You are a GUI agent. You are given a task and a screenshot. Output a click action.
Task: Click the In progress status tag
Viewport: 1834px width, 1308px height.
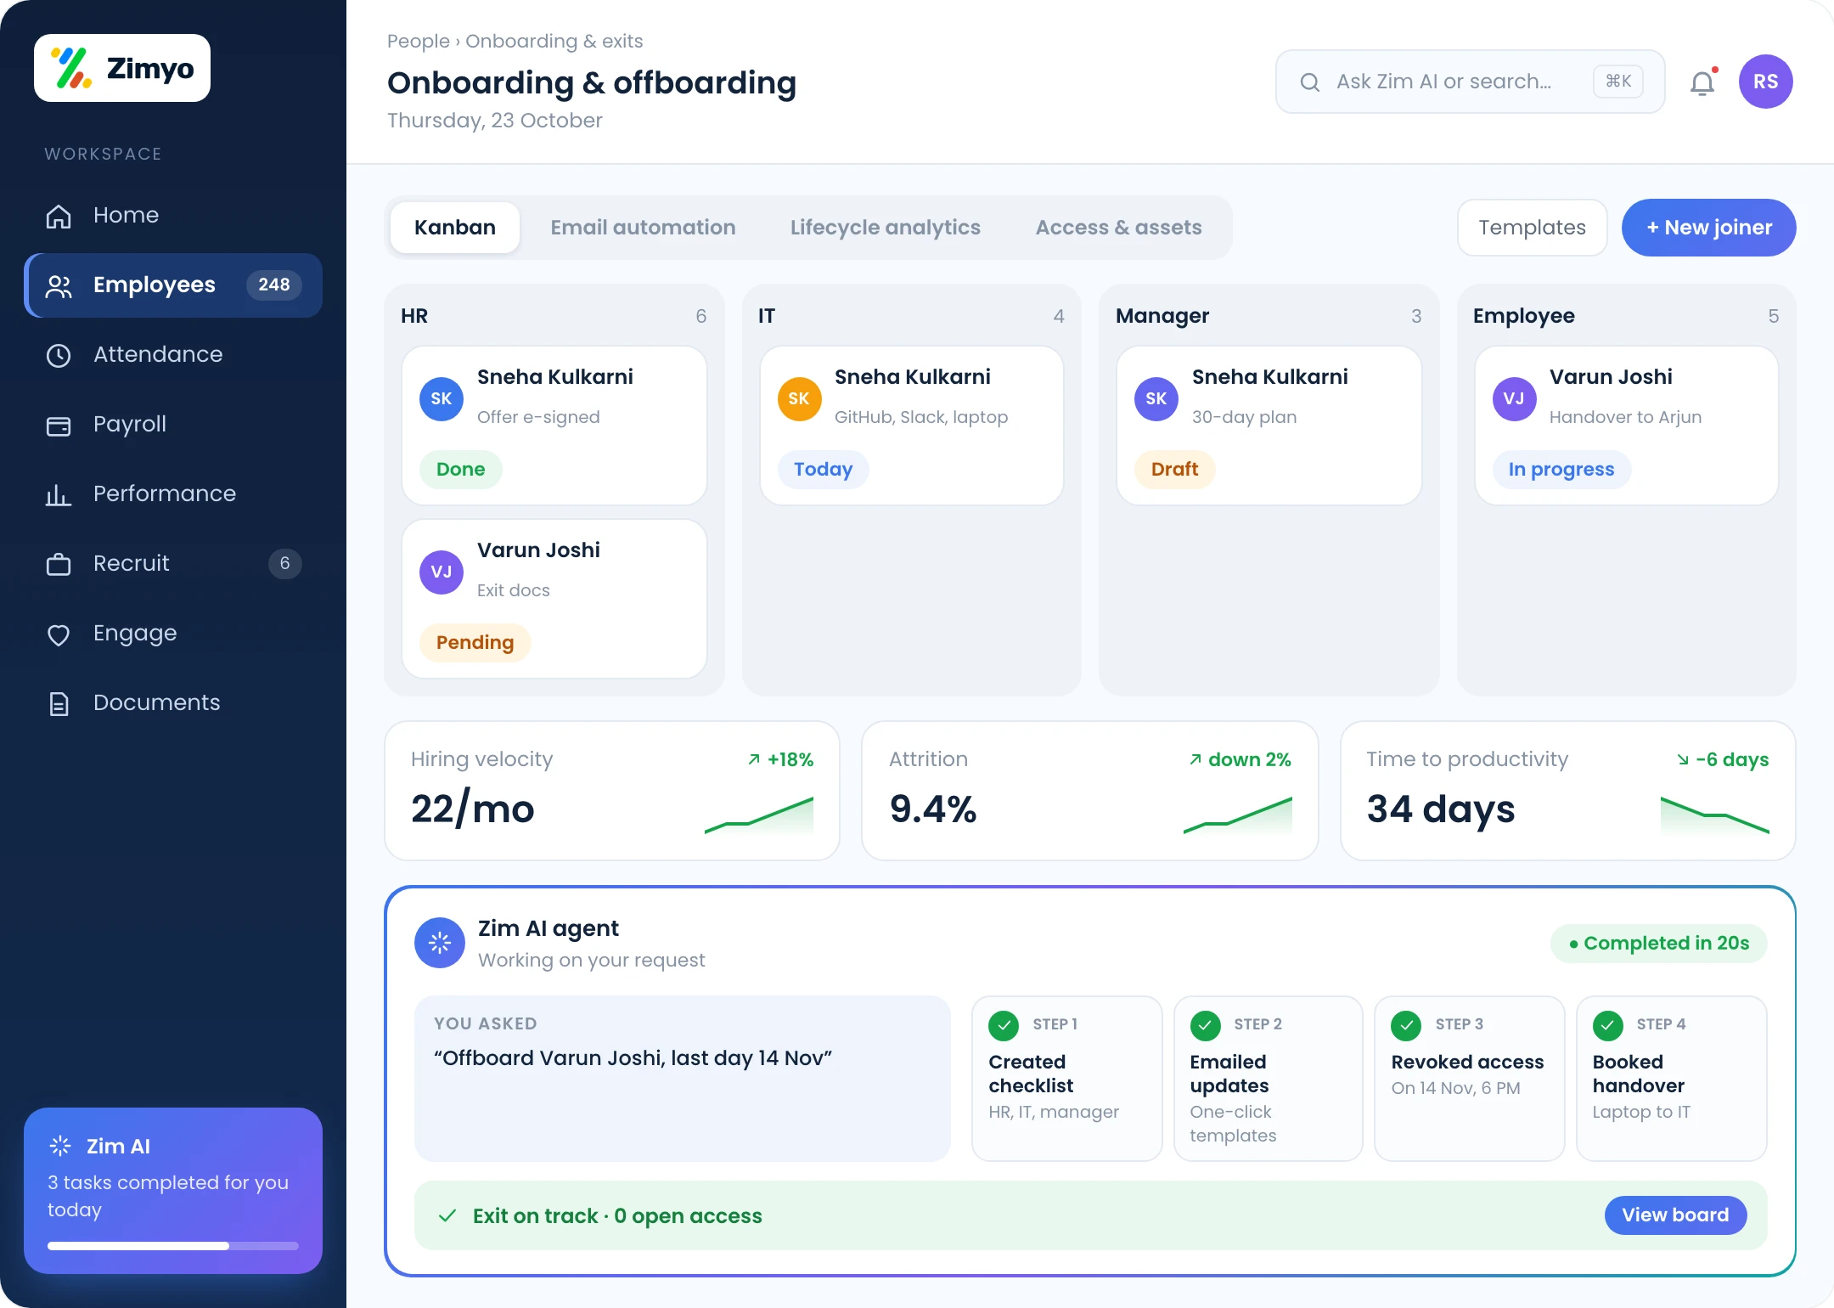(x=1561, y=470)
